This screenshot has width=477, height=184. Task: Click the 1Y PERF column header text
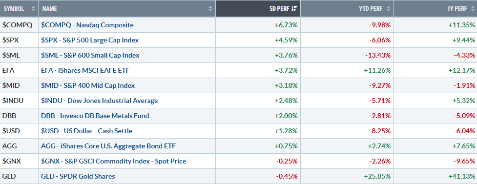(x=457, y=9)
